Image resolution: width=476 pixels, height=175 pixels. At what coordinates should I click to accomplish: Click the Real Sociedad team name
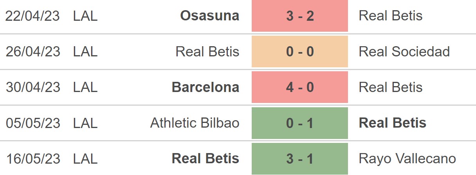click(404, 52)
